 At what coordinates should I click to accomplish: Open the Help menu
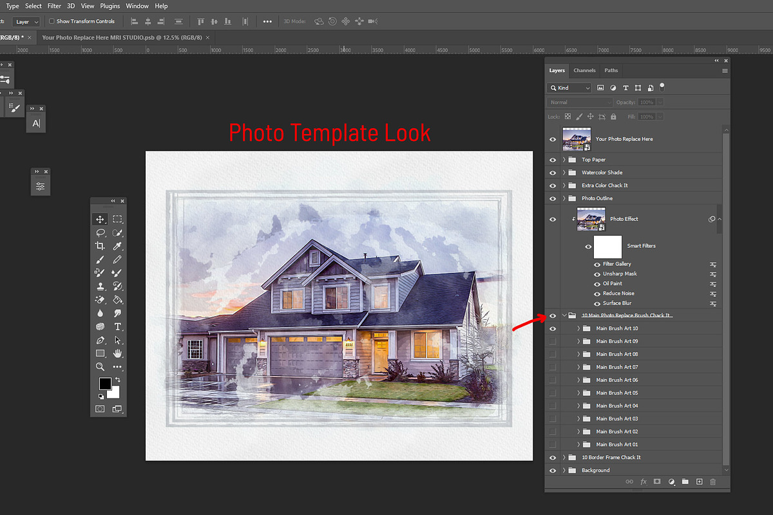pyautogui.click(x=162, y=6)
